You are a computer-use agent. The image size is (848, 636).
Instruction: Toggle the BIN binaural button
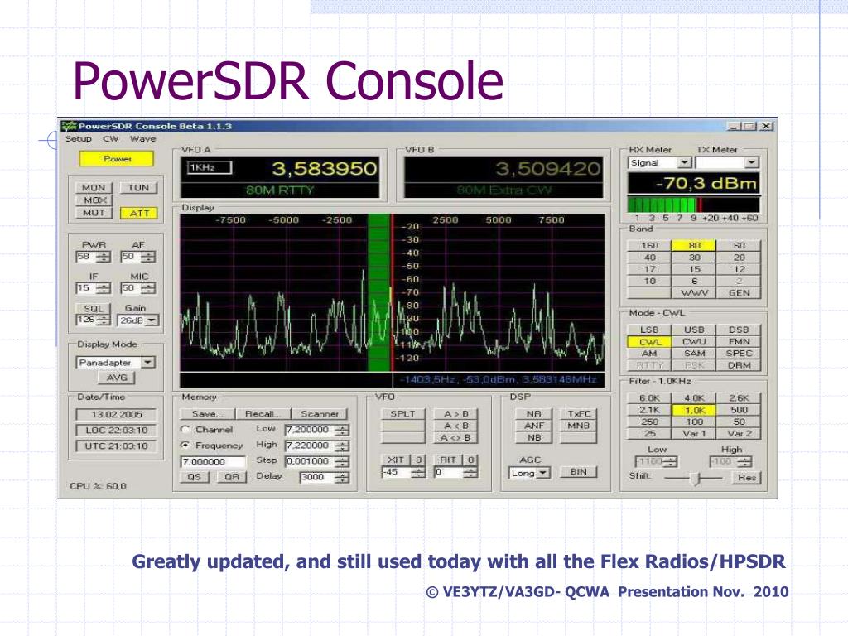pos(578,471)
